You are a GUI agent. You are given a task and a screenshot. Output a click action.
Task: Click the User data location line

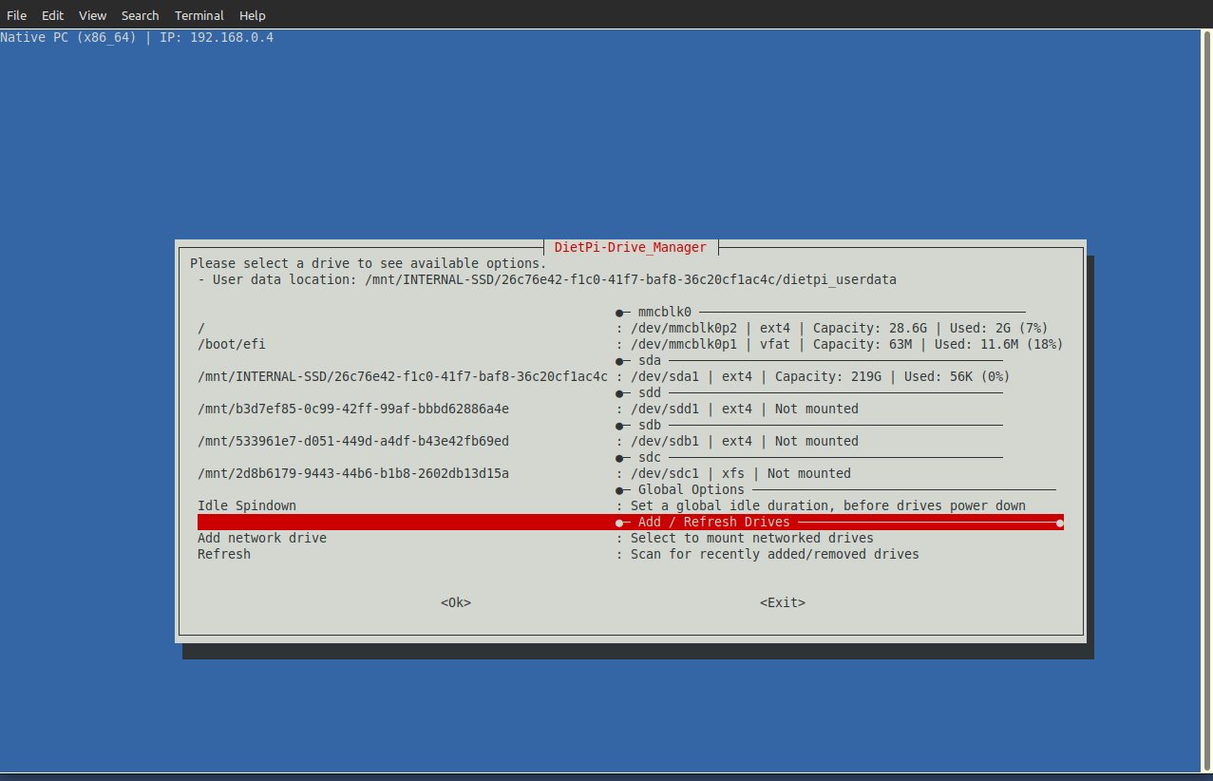[547, 279]
